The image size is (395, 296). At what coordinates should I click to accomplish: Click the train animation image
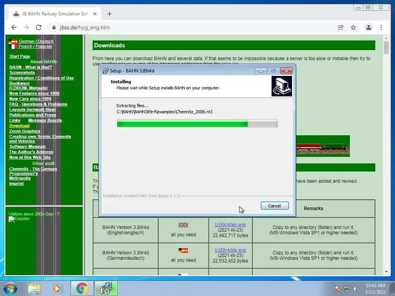pos(323,146)
